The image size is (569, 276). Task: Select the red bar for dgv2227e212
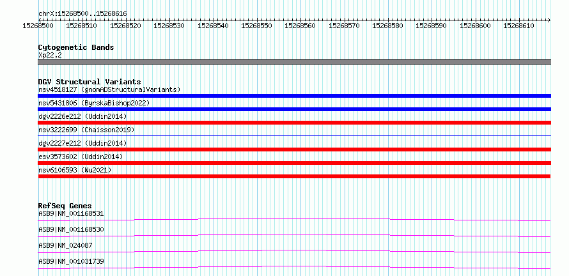pos(294,149)
